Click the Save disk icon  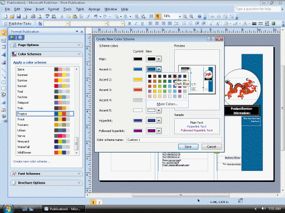click(18, 17)
